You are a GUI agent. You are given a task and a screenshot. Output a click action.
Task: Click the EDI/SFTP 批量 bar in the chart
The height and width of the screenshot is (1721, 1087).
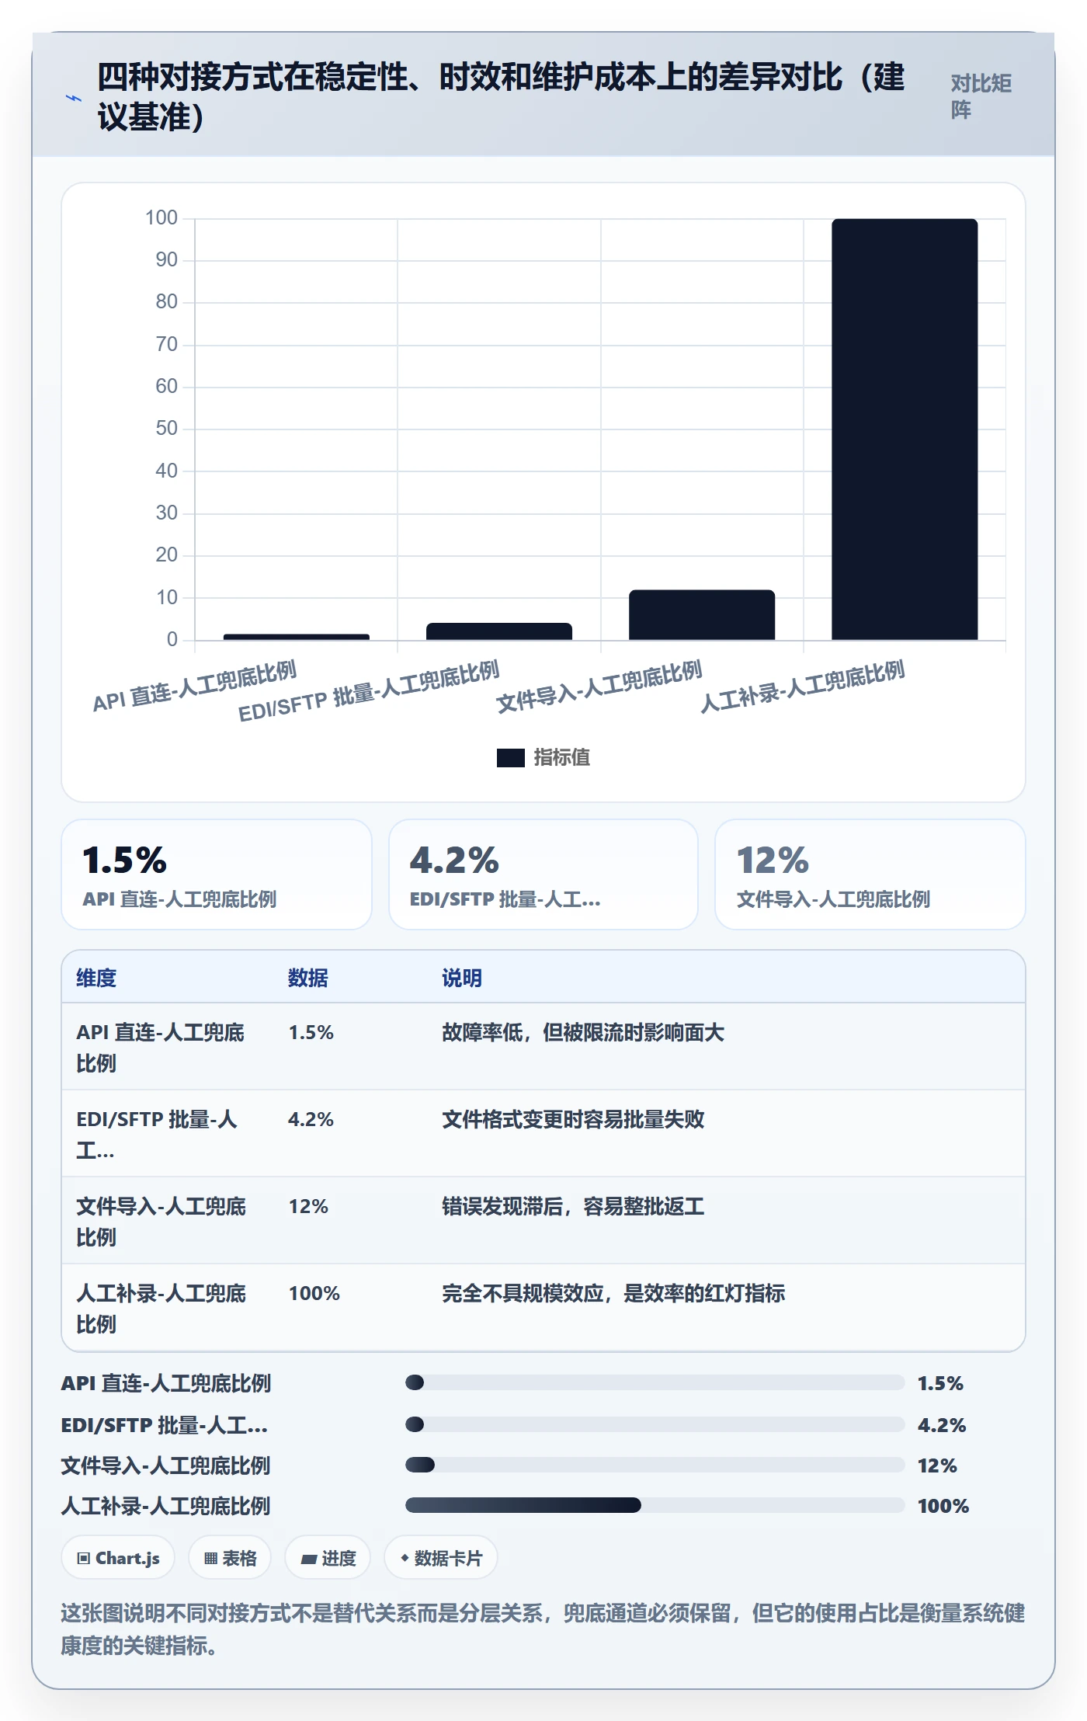499,631
